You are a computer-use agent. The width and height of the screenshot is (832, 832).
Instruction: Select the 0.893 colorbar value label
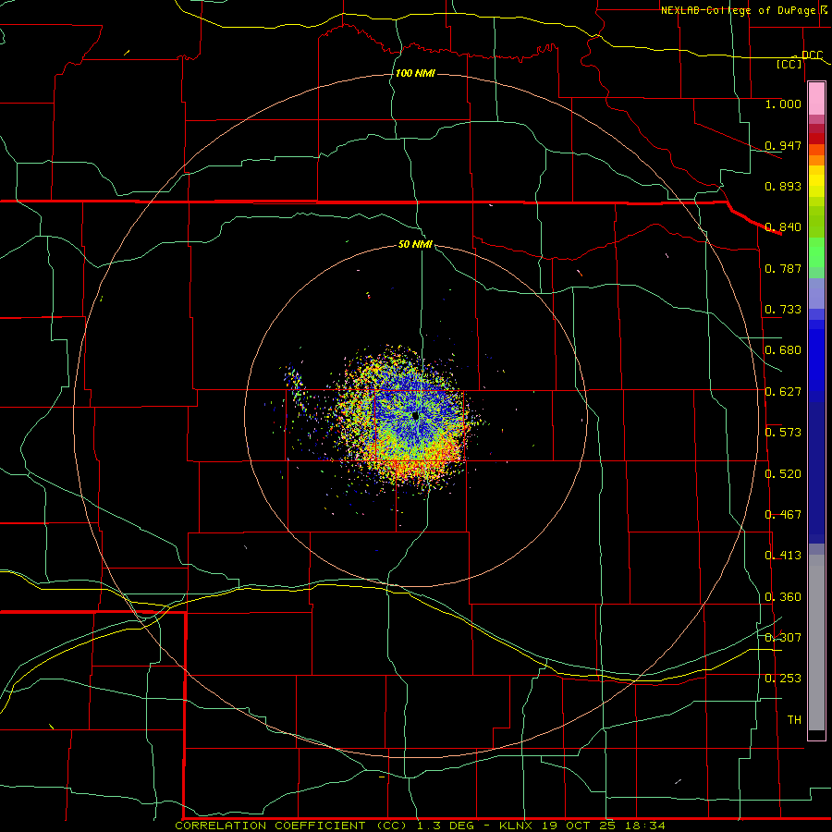783,186
